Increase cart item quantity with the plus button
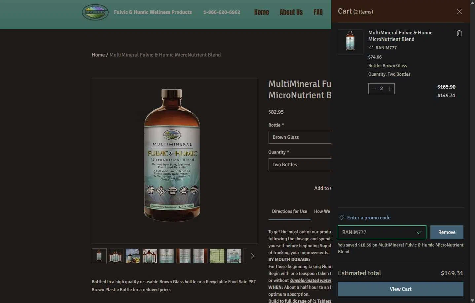Viewport: 475px width, 303px height. click(390, 89)
